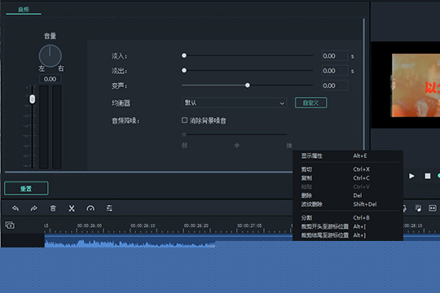
Task: Open the speed gauge icon
Action: [90, 208]
